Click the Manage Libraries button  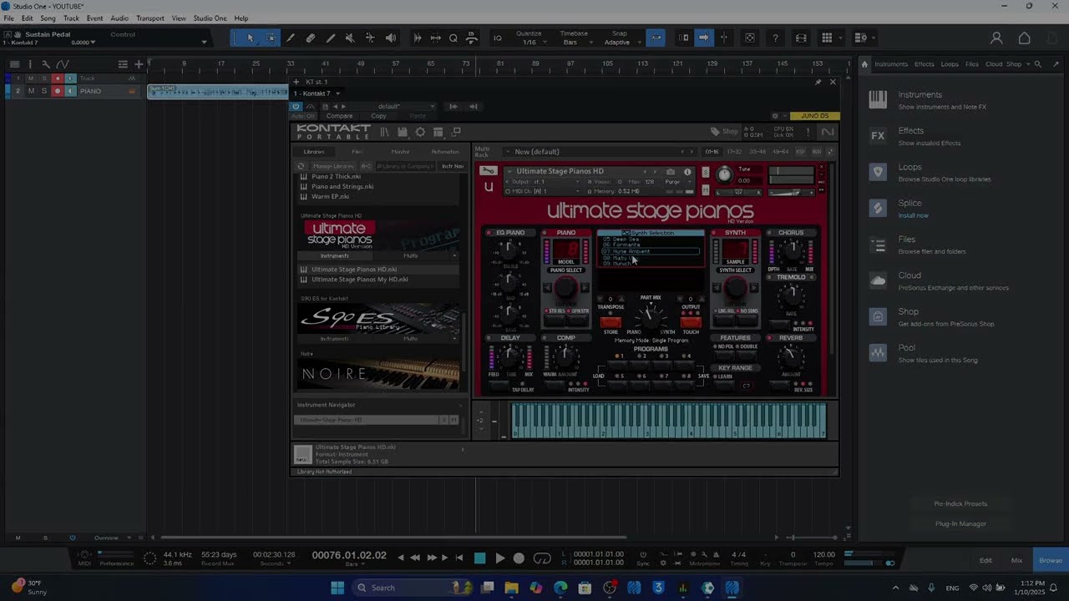[332, 166]
